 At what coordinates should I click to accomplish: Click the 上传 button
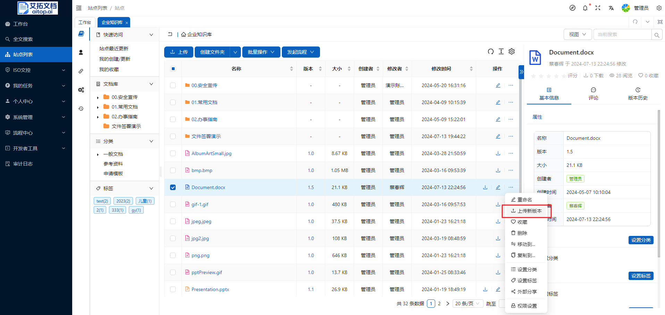pos(179,52)
